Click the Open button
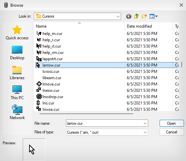 (x=172, y=123)
